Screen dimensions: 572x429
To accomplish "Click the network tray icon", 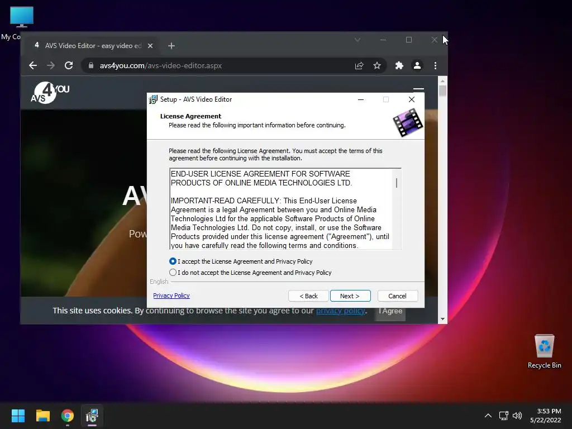I will click(504, 416).
